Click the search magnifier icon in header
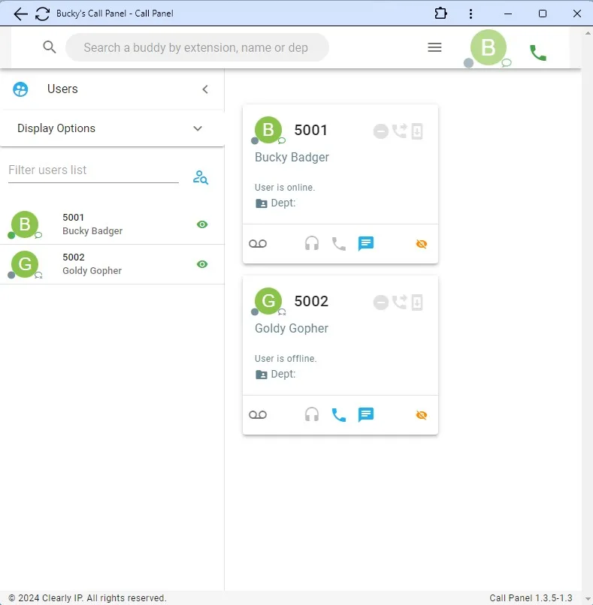593x605 pixels. (50, 47)
